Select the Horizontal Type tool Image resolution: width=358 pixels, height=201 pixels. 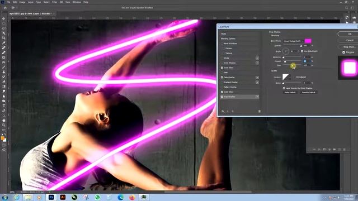pyautogui.click(x=4, y=106)
